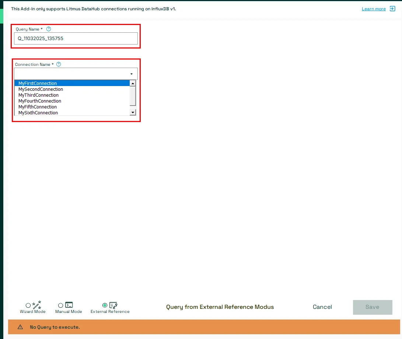Image resolution: width=402 pixels, height=339 pixels.
Task: Click the Connection Name help icon
Action: [x=59, y=64]
